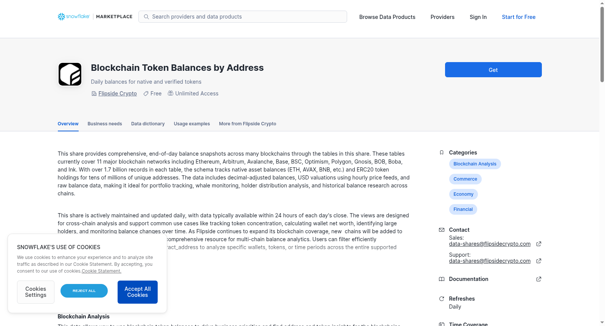Click the Flipside Crypto product logo
Image resolution: width=605 pixels, height=326 pixels.
70,74
